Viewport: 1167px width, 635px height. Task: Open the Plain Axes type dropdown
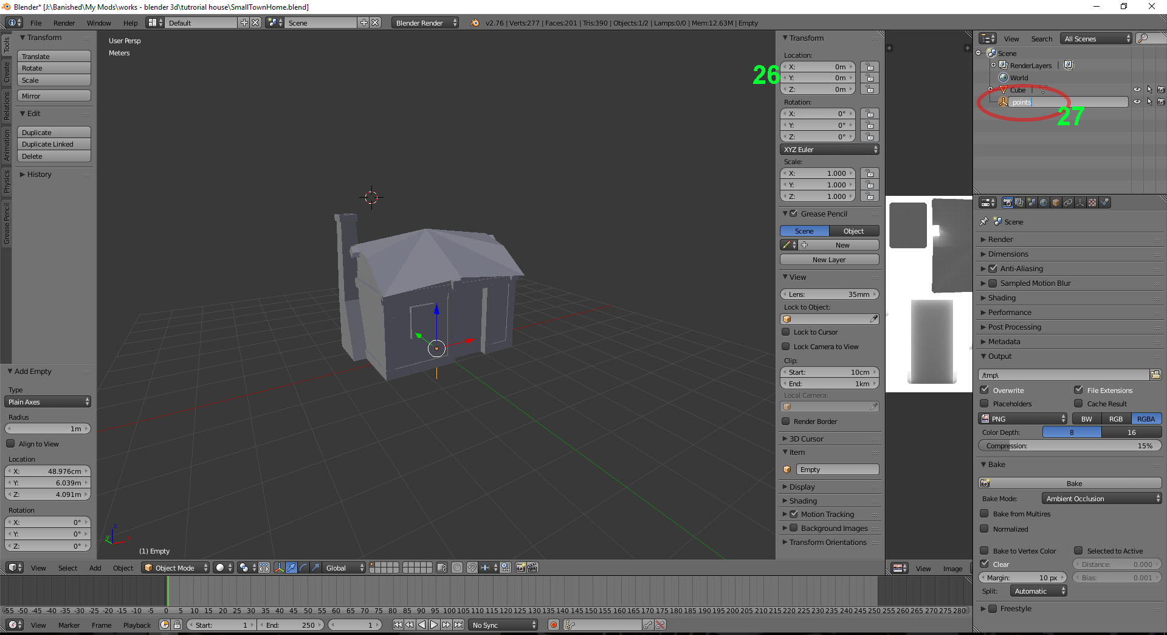(x=48, y=402)
